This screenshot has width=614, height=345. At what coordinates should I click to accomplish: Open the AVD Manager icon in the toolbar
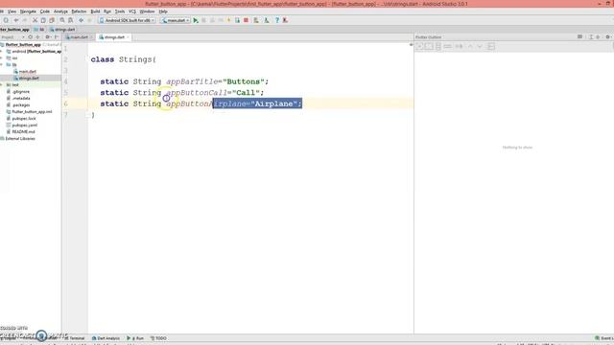point(256,20)
